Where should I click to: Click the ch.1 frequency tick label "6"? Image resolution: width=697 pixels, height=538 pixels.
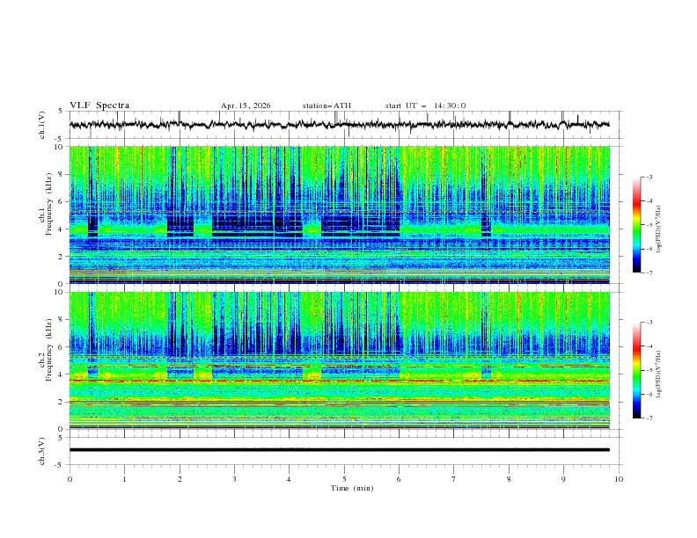pyautogui.click(x=61, y=201)
